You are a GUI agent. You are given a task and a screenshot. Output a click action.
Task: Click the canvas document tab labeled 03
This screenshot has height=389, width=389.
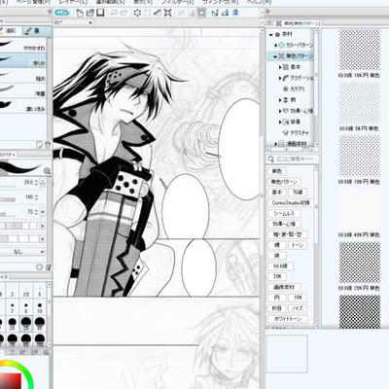point(74,22)
